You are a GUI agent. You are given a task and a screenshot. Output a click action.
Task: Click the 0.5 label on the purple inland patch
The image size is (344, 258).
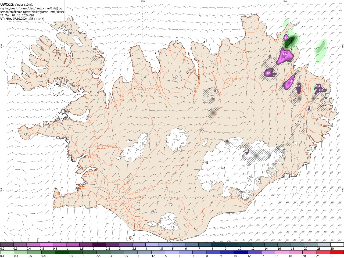[268, 73]
